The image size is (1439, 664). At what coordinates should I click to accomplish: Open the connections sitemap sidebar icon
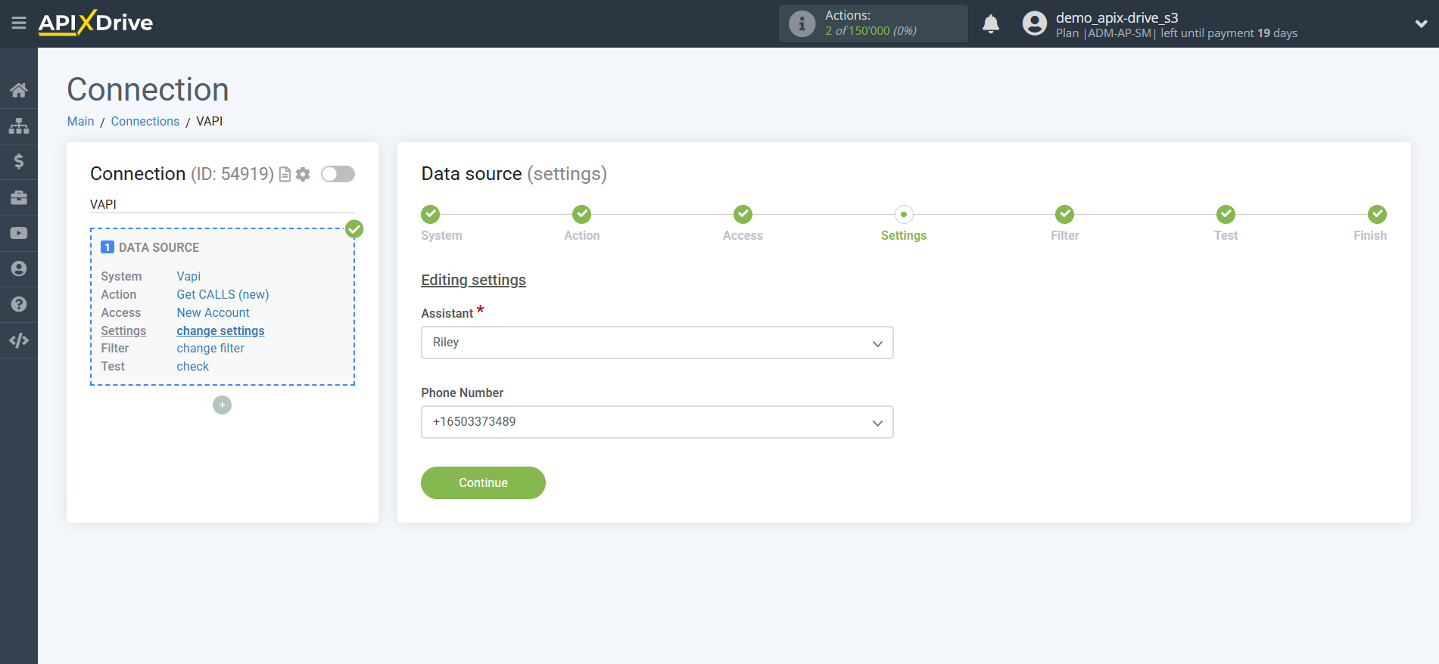tap(19, 126)
